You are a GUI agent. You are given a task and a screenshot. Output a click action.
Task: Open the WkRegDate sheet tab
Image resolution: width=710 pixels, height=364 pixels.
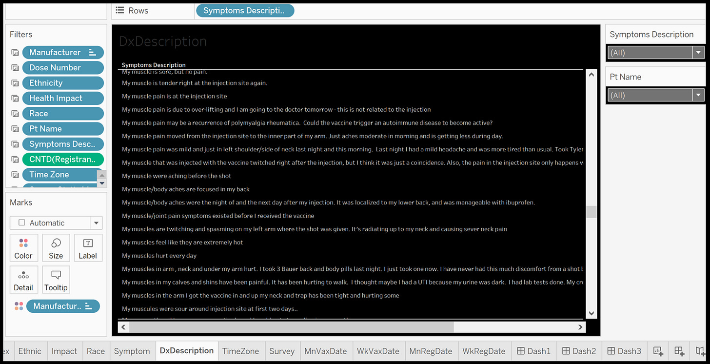(x=484, y=351)
